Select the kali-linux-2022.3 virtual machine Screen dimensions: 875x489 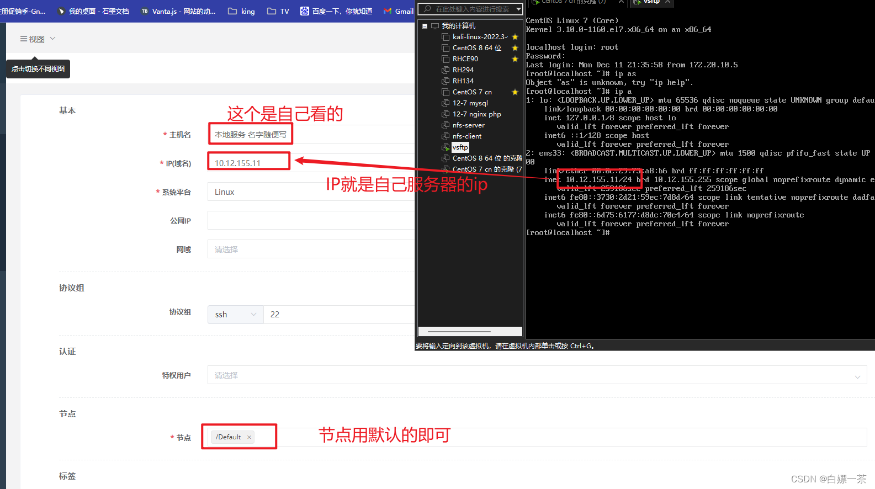coord(480,37)
